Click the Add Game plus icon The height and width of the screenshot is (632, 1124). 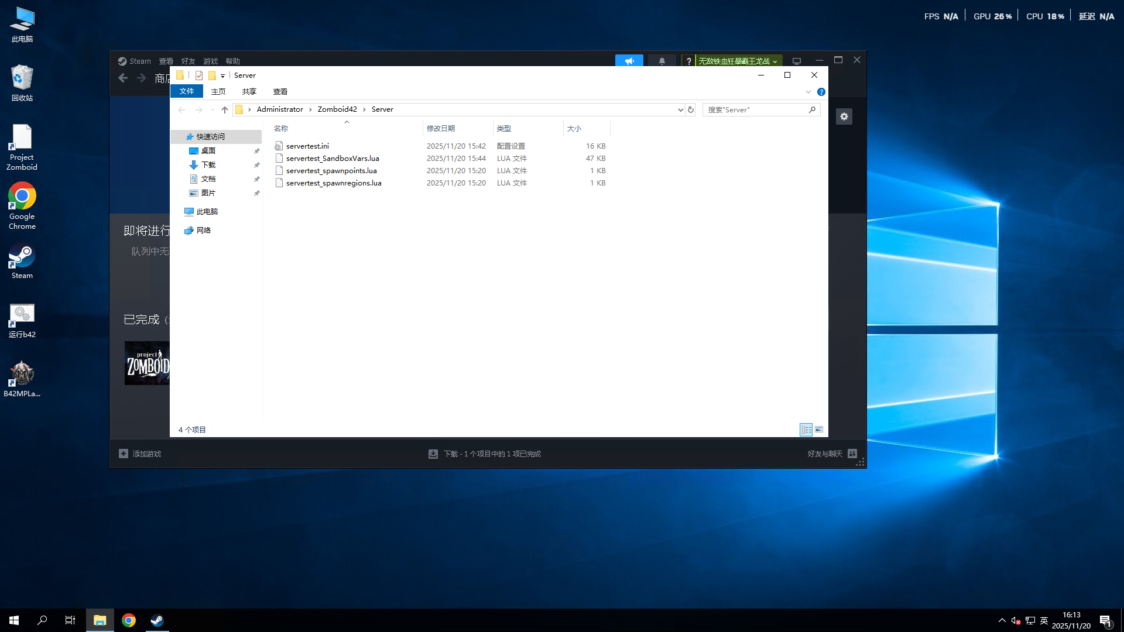[x=124, y=454]
